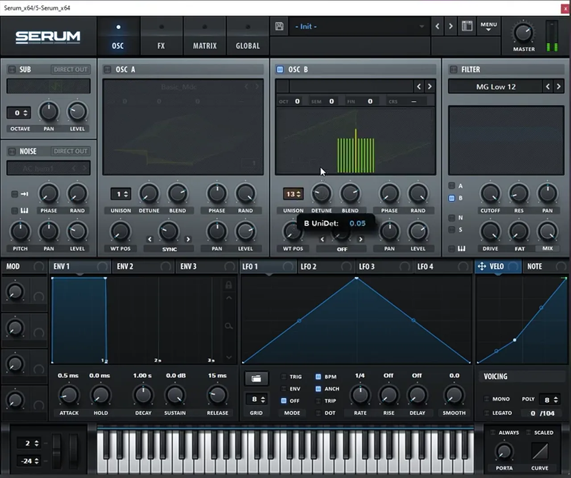
Task: Click the noise one-shot arrow icon
Action: (25, 194)
